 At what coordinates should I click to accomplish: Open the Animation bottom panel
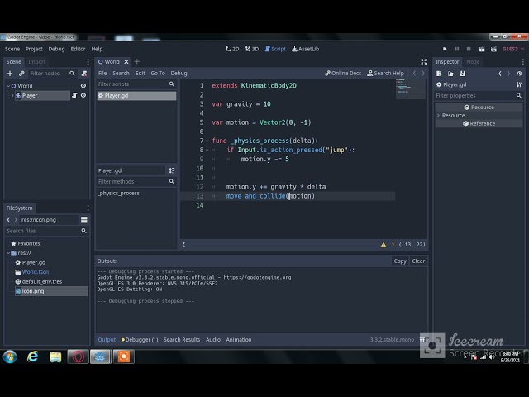[239, 340]
